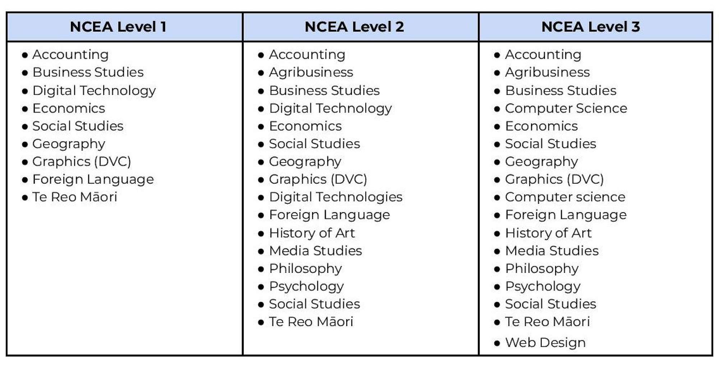Select Foreign Language under NCEA Level 1
The width and height of the screenshot is (719, 366).
(x=93, y=179)
